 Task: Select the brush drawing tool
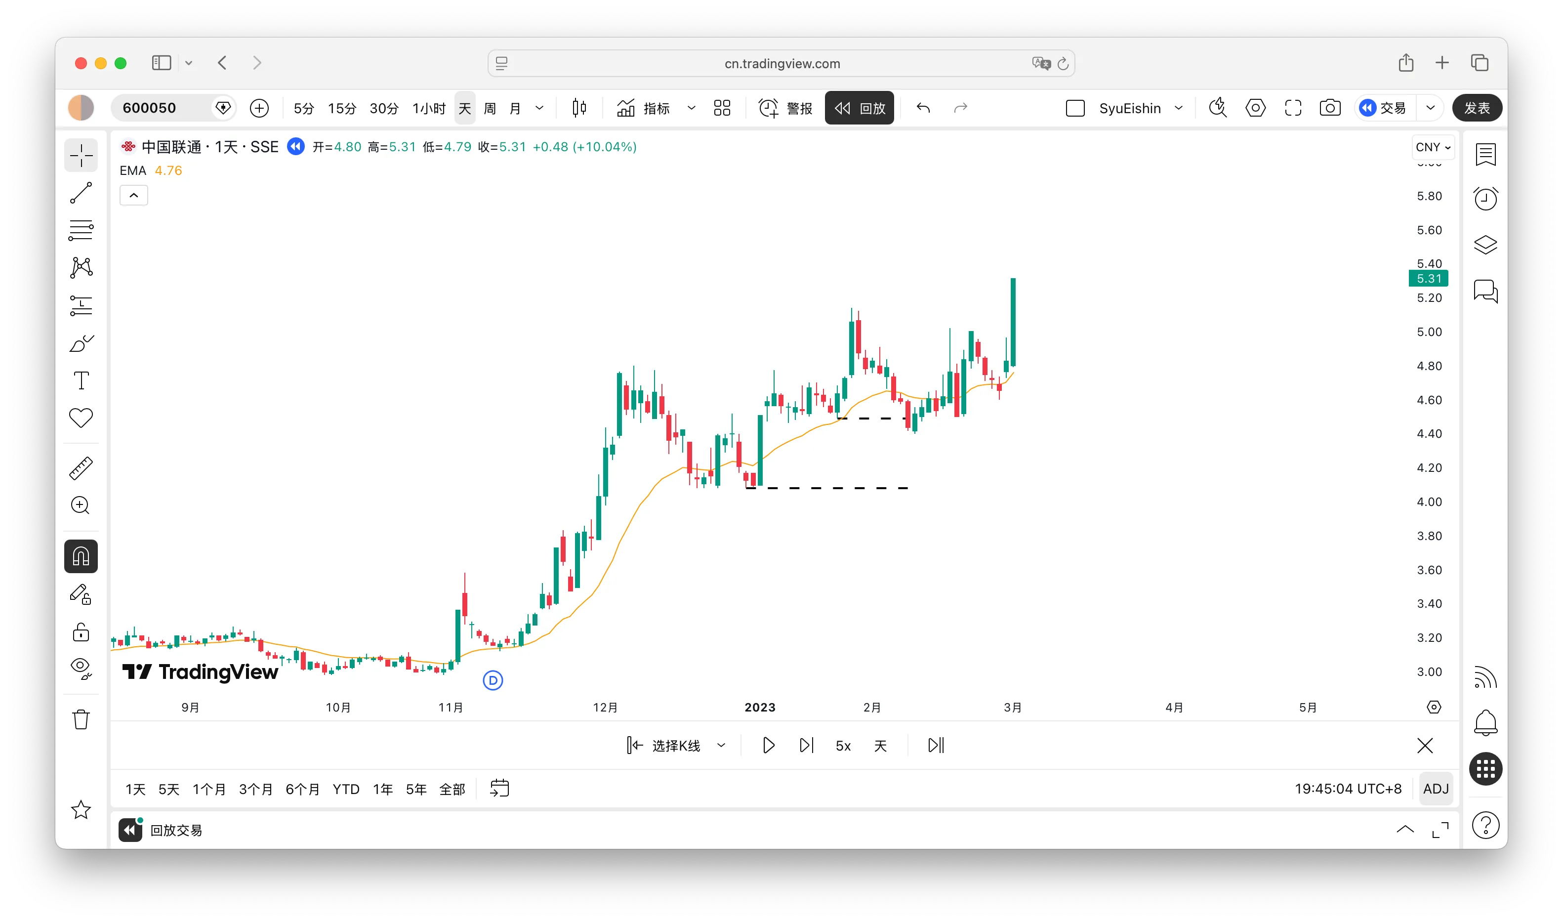[x=81, y=343]
